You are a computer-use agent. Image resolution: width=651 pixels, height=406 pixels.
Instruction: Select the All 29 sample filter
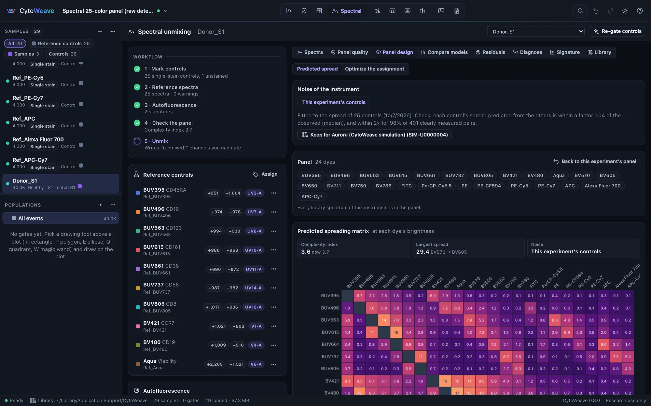coord(15,44)
